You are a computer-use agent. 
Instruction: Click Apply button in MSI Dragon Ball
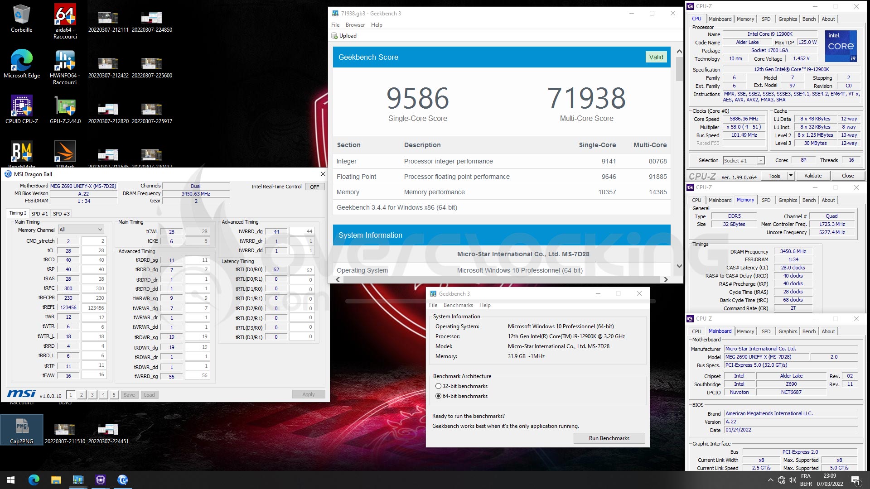click(x=309, y=394)
